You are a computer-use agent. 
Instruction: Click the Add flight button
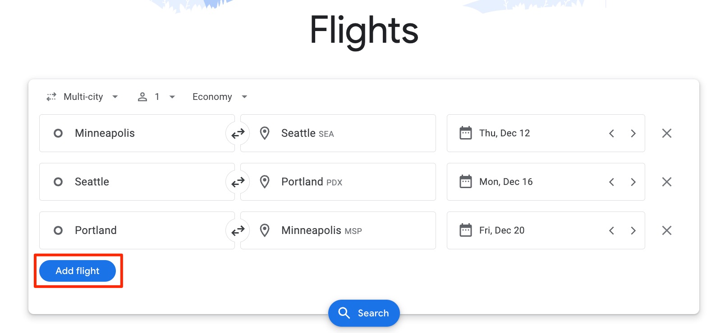tap(78, 271)
